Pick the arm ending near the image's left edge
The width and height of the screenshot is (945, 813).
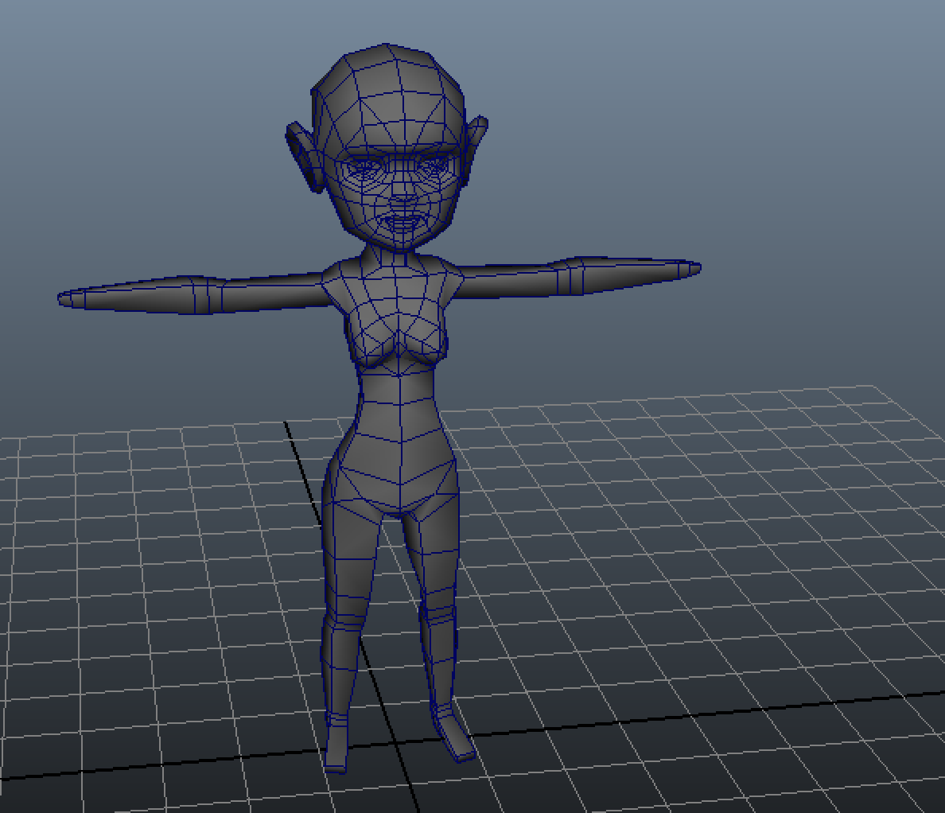[x=194, y=294]
